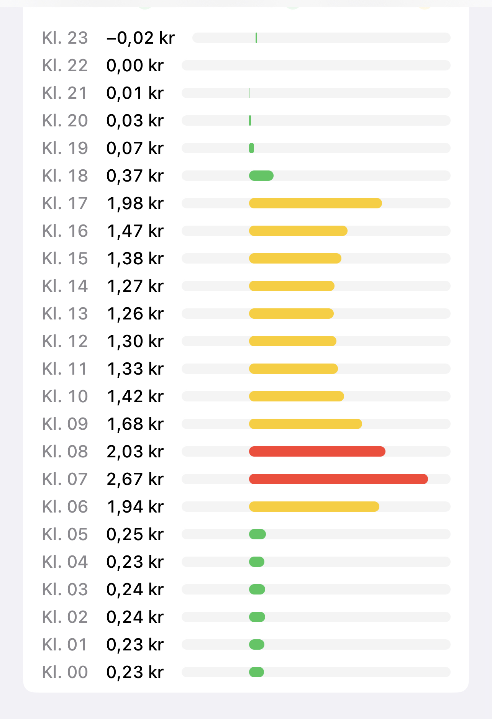This screenshot has height=719, width=492.
Task: Click the 2,67 kr price value
Action: [x=135, y=479]
